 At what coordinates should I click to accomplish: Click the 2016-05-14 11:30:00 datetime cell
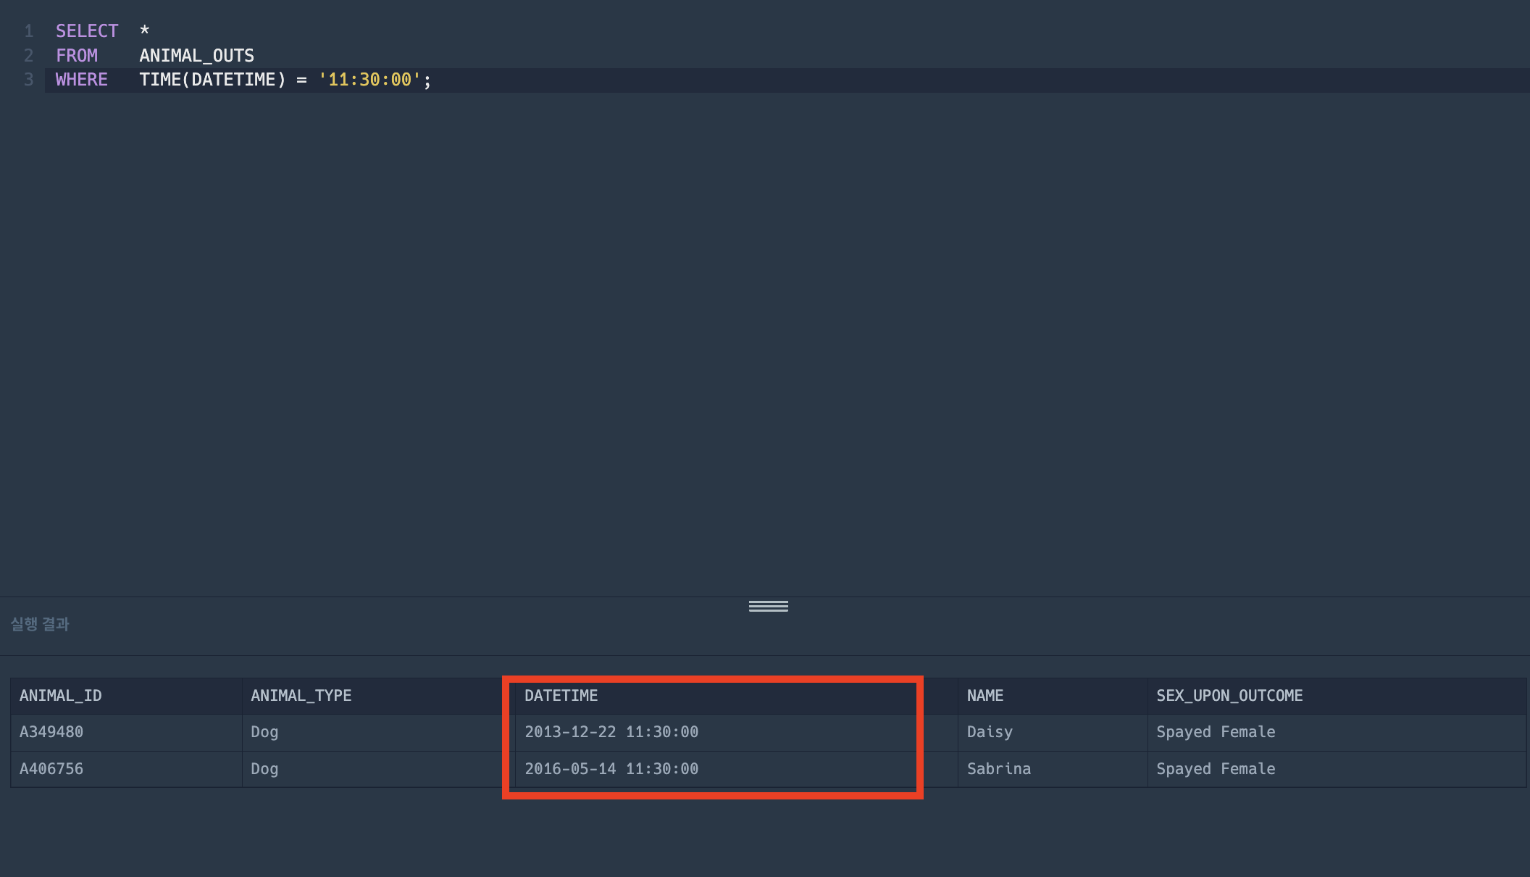[611, 769]
